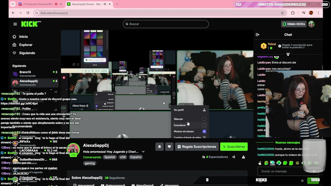Click Regala Suscripciones button
This screenshot has height=186, width=331.
[197, 147]
